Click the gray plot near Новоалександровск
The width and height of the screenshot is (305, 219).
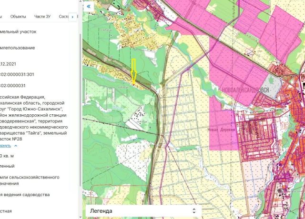coord(272,85)
